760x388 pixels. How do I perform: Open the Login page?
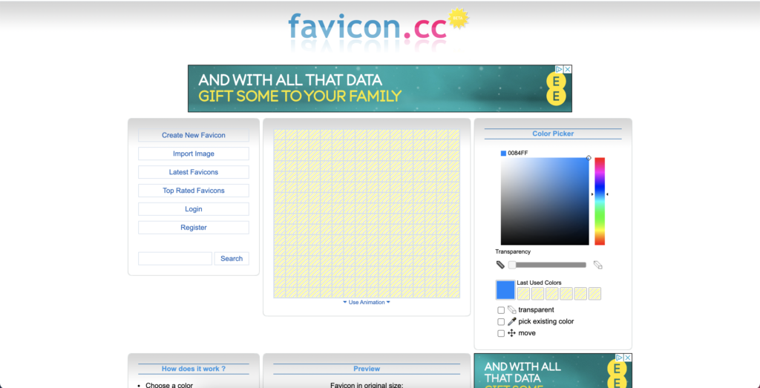[x=194, y=208]
